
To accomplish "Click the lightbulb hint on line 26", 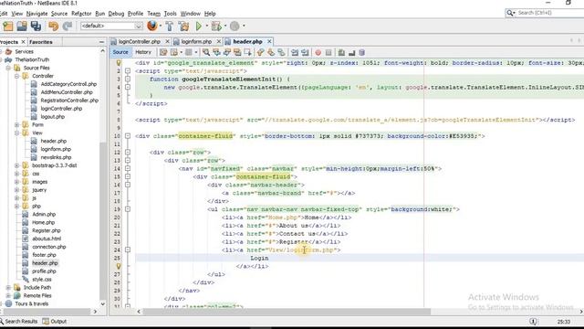I will pyautogui.click(x=119, y=266).
